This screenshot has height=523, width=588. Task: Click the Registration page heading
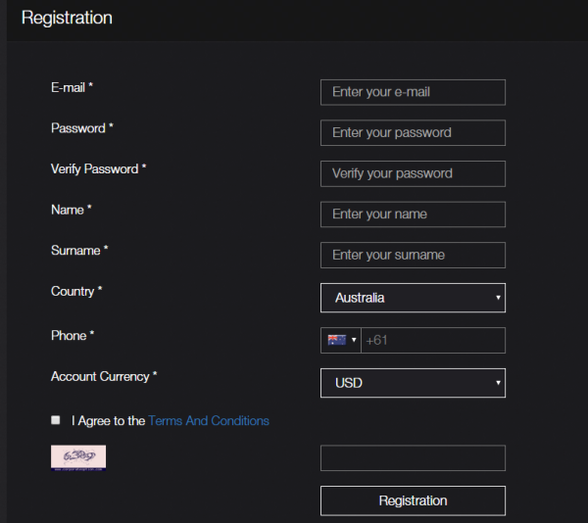point(67,18)
